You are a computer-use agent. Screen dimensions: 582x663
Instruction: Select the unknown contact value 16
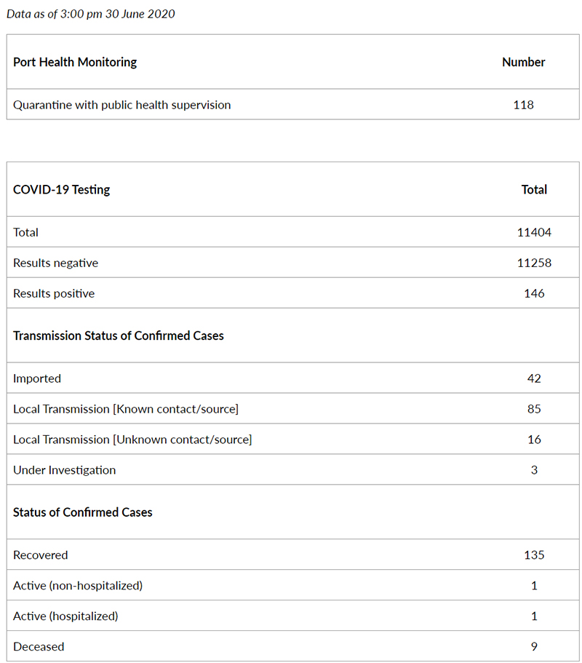(534, 440)
